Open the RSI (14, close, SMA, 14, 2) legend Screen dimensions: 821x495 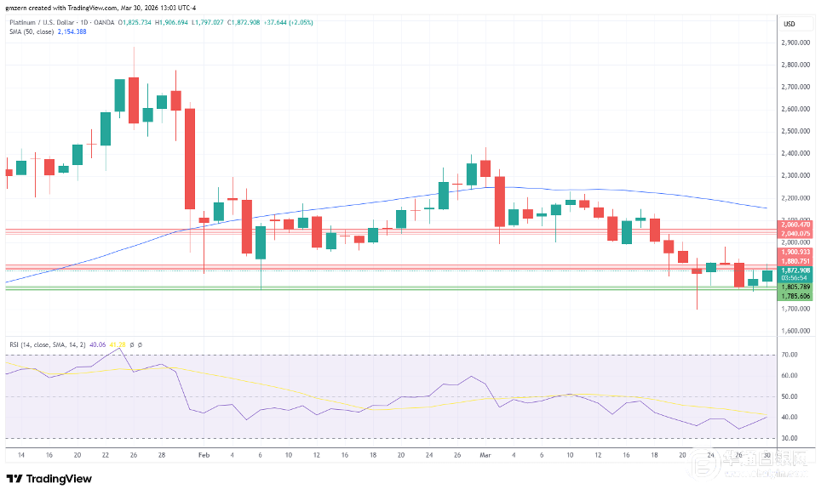[45, 344]
